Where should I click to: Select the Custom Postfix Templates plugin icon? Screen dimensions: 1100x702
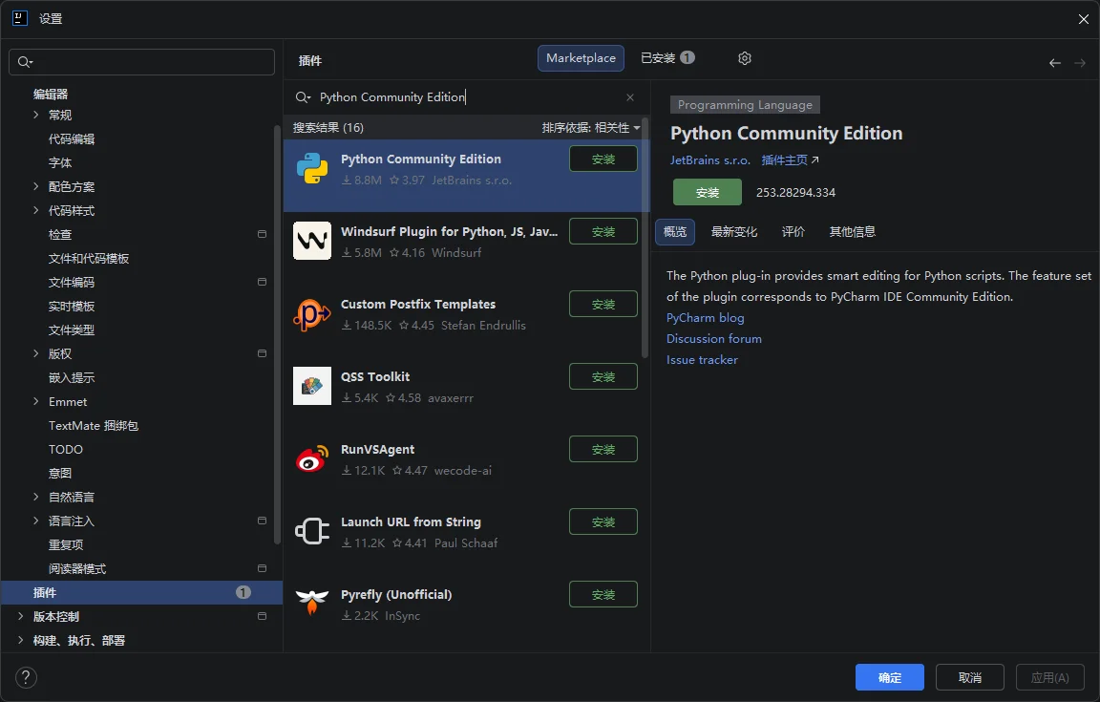(312, 313)
